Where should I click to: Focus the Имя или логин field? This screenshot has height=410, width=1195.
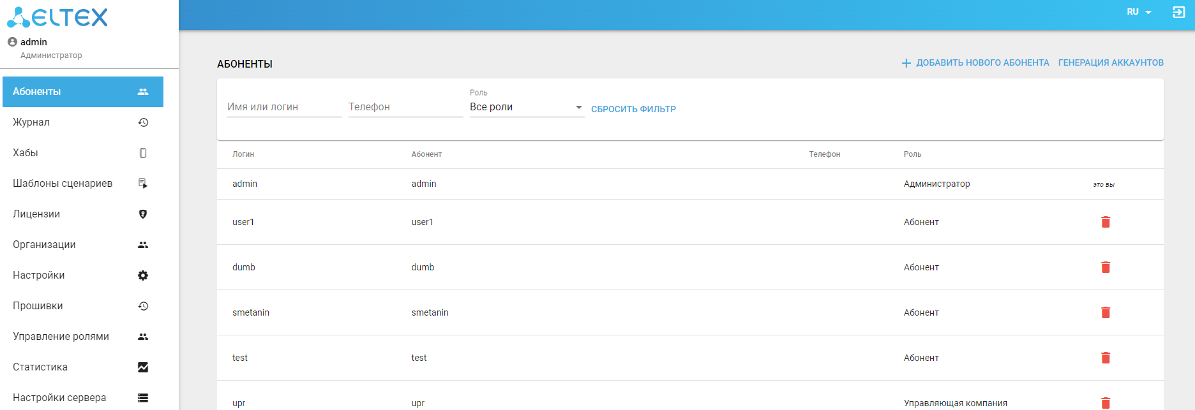285,107
